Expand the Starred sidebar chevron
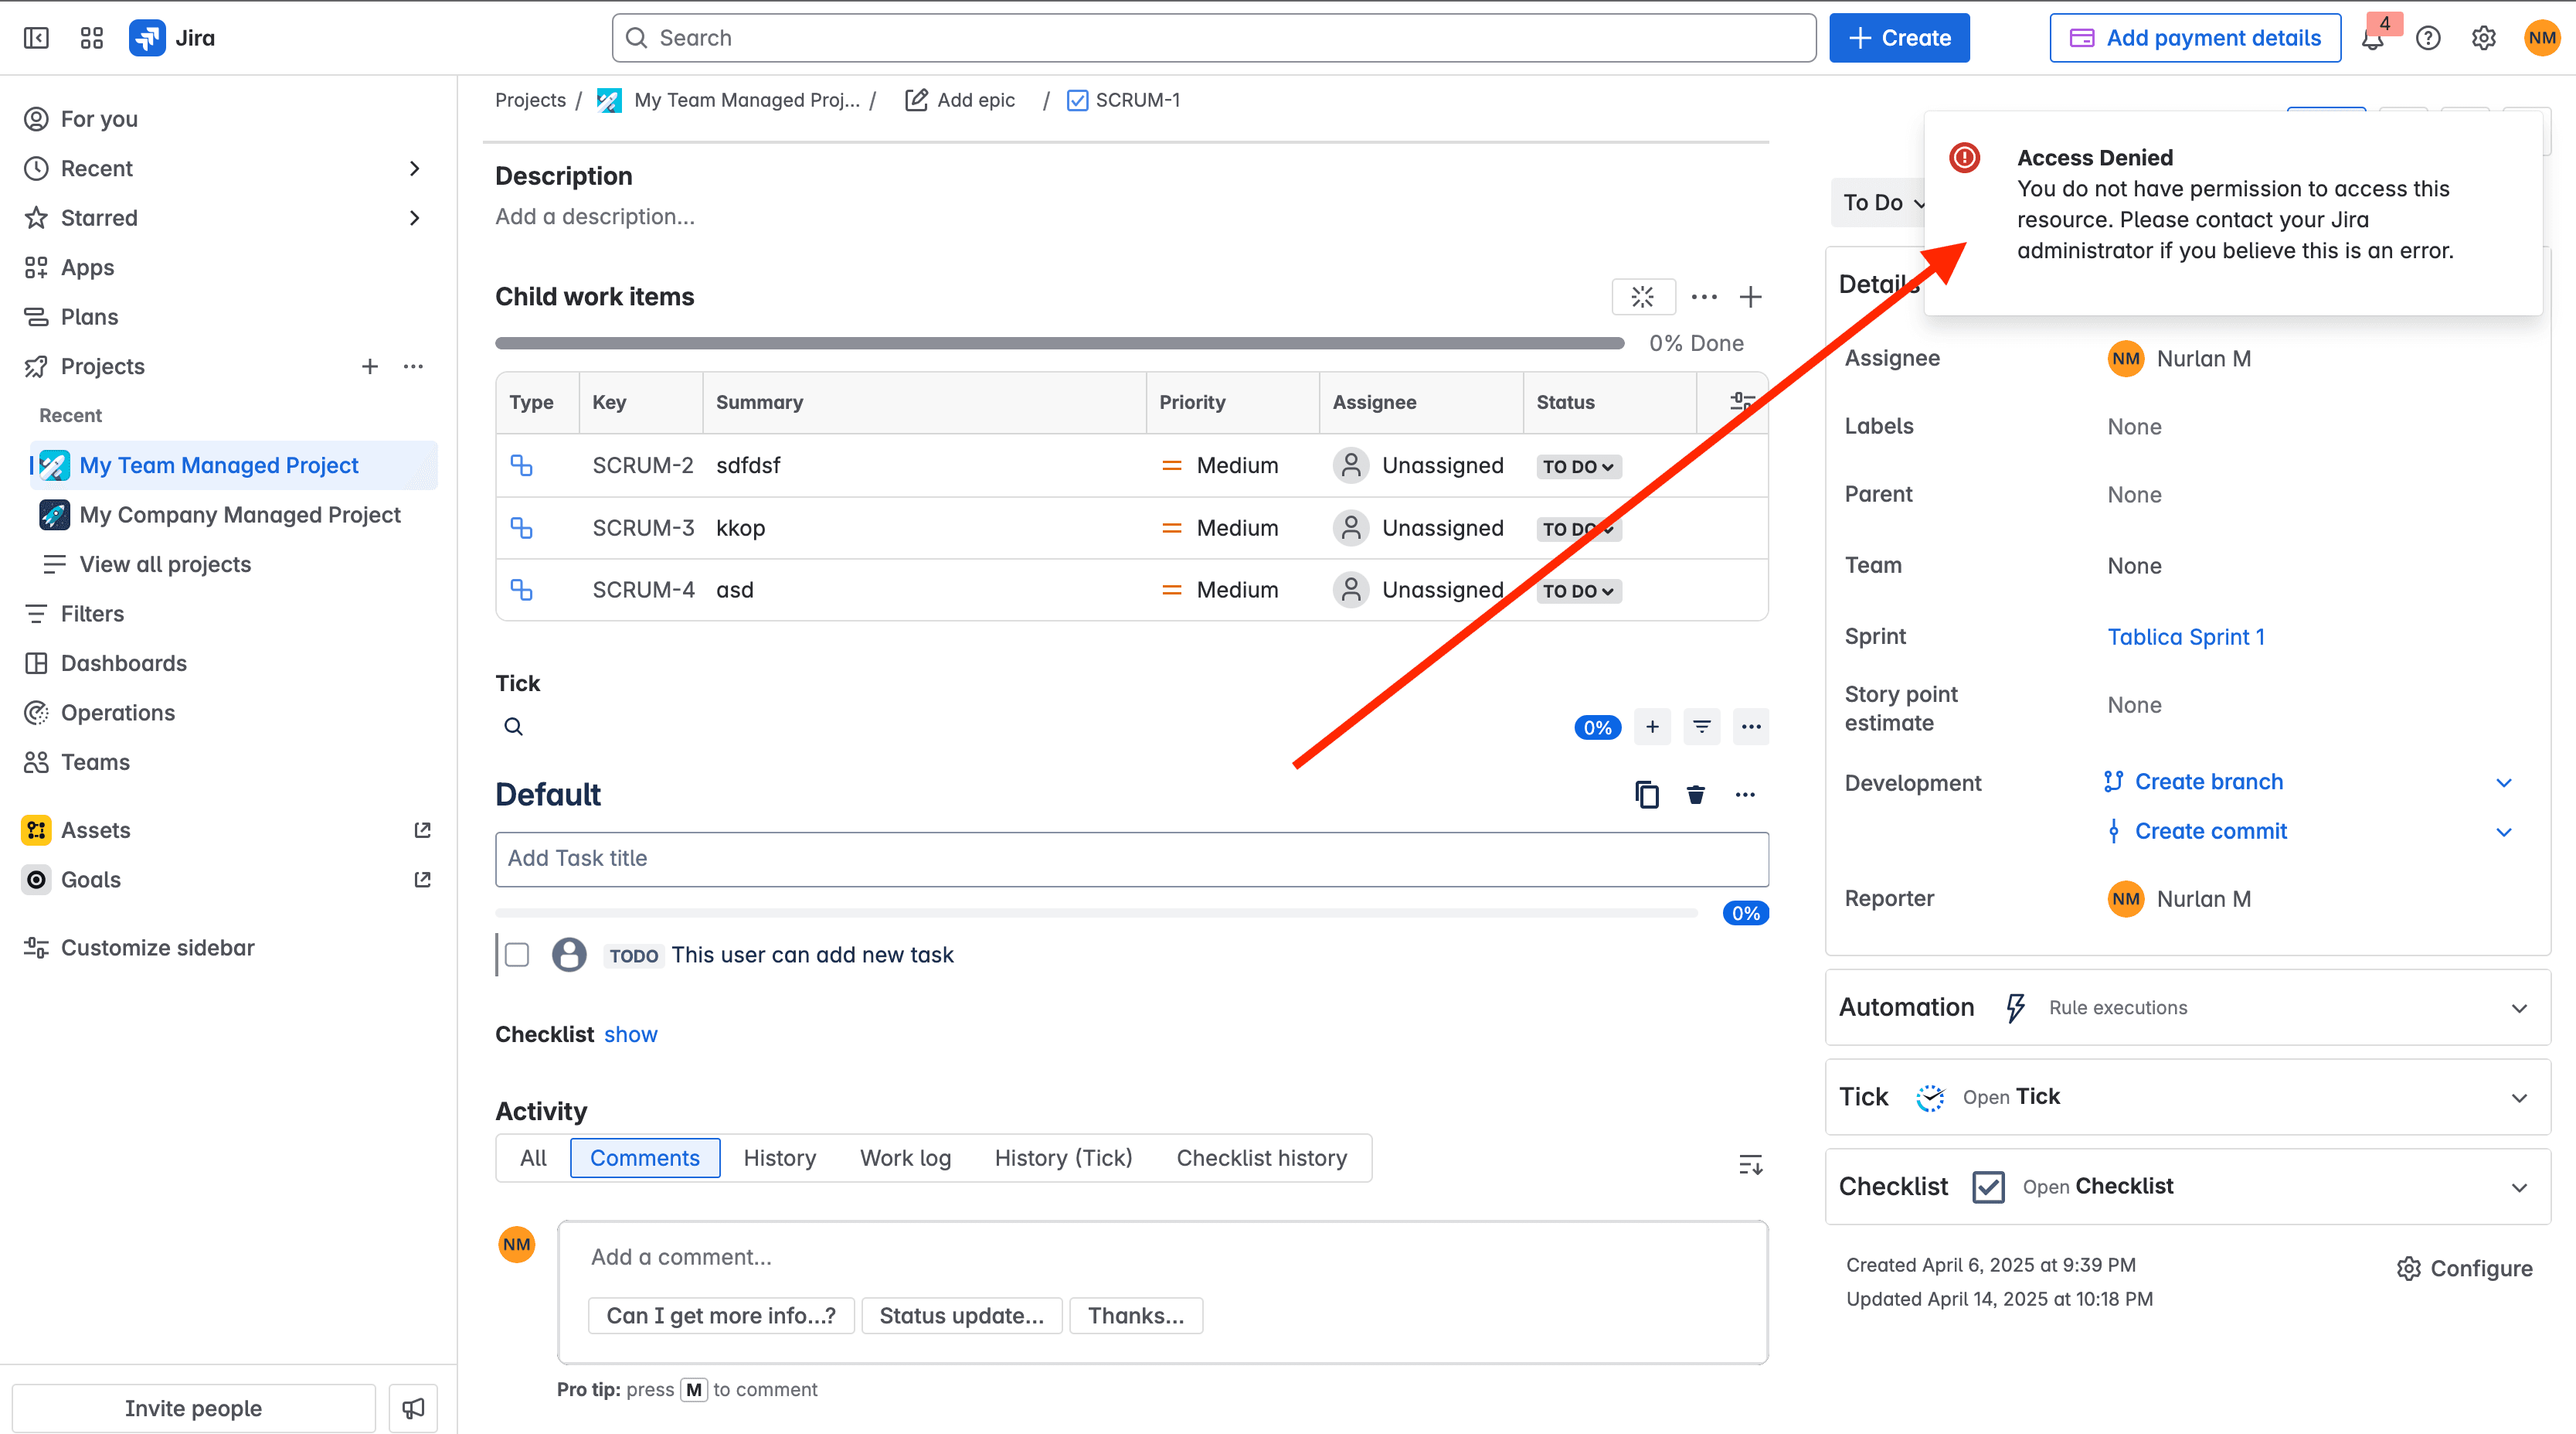Screen dimensions: 2576x1434 pyautogui.click(x=414, y=217)
